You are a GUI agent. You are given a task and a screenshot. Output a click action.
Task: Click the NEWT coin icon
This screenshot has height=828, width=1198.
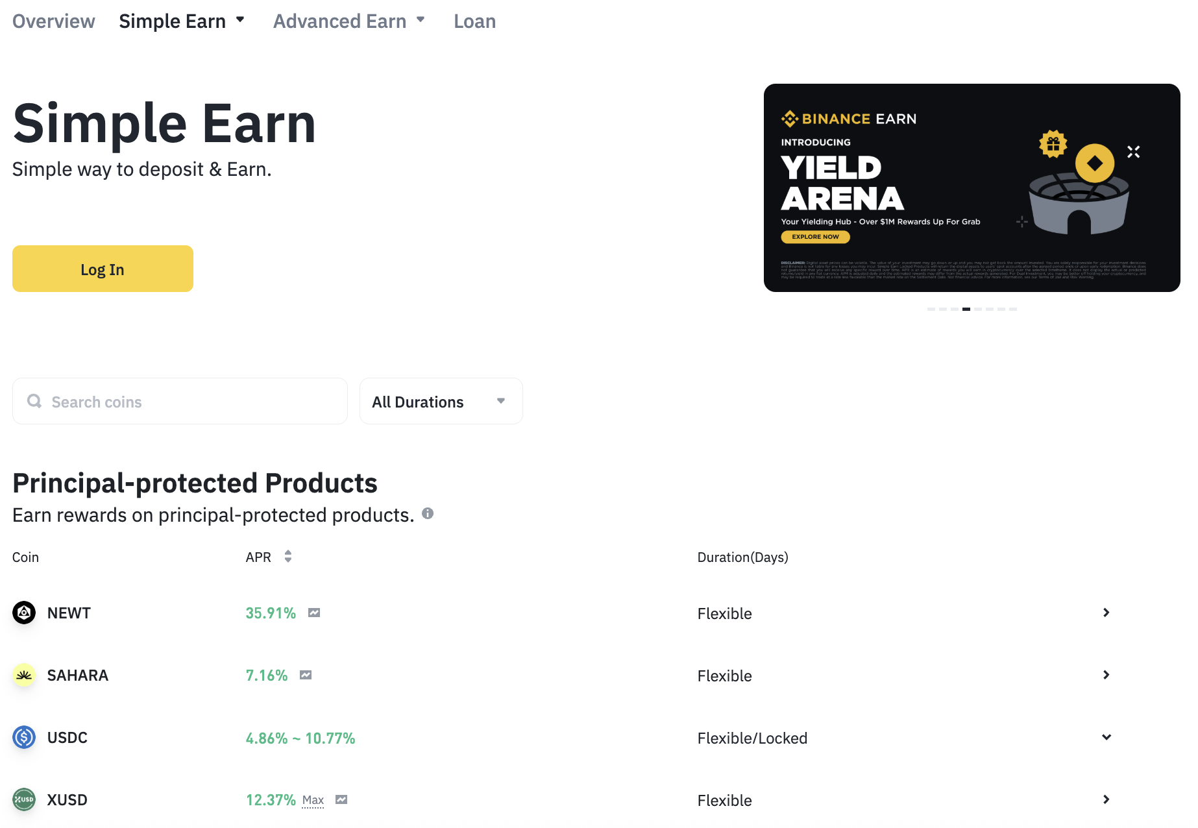(x=24, y=613)
